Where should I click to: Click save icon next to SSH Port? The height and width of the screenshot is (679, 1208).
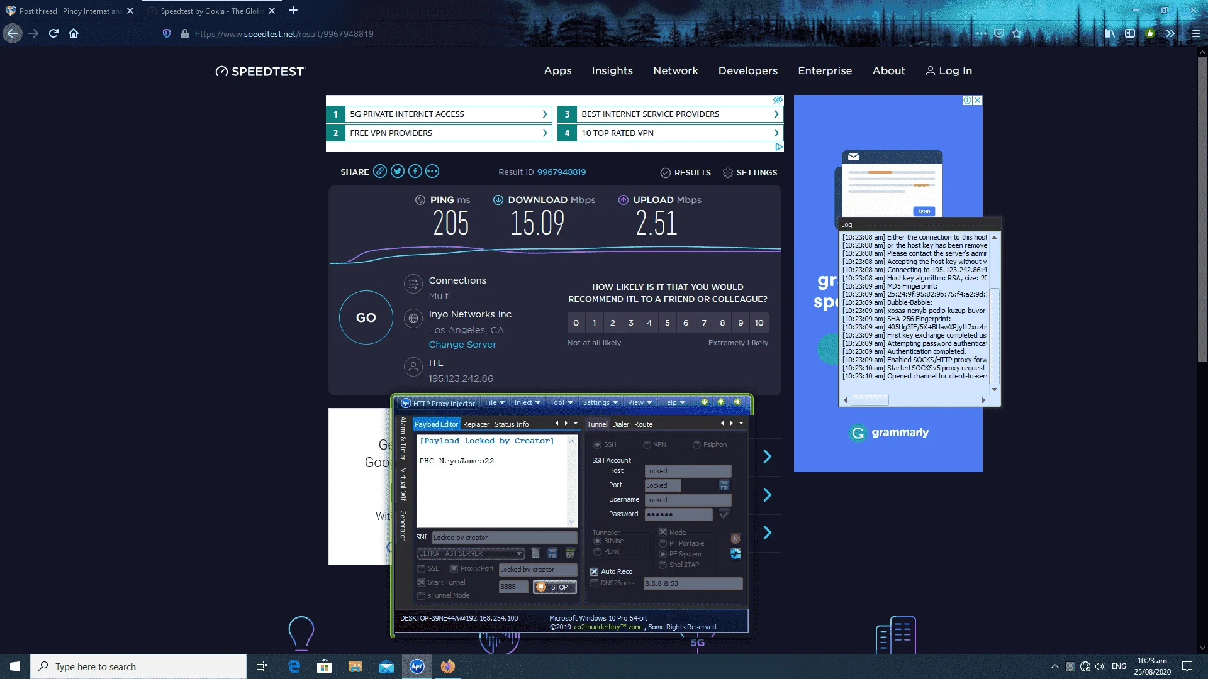(724, 485)
